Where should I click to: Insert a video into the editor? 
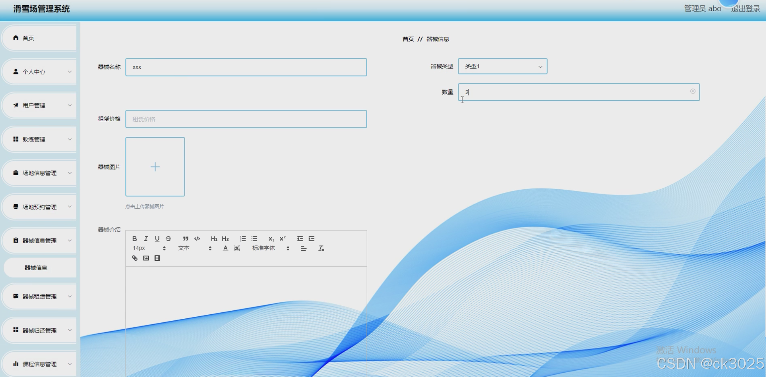pyautogui.click(x=157, y=258)
